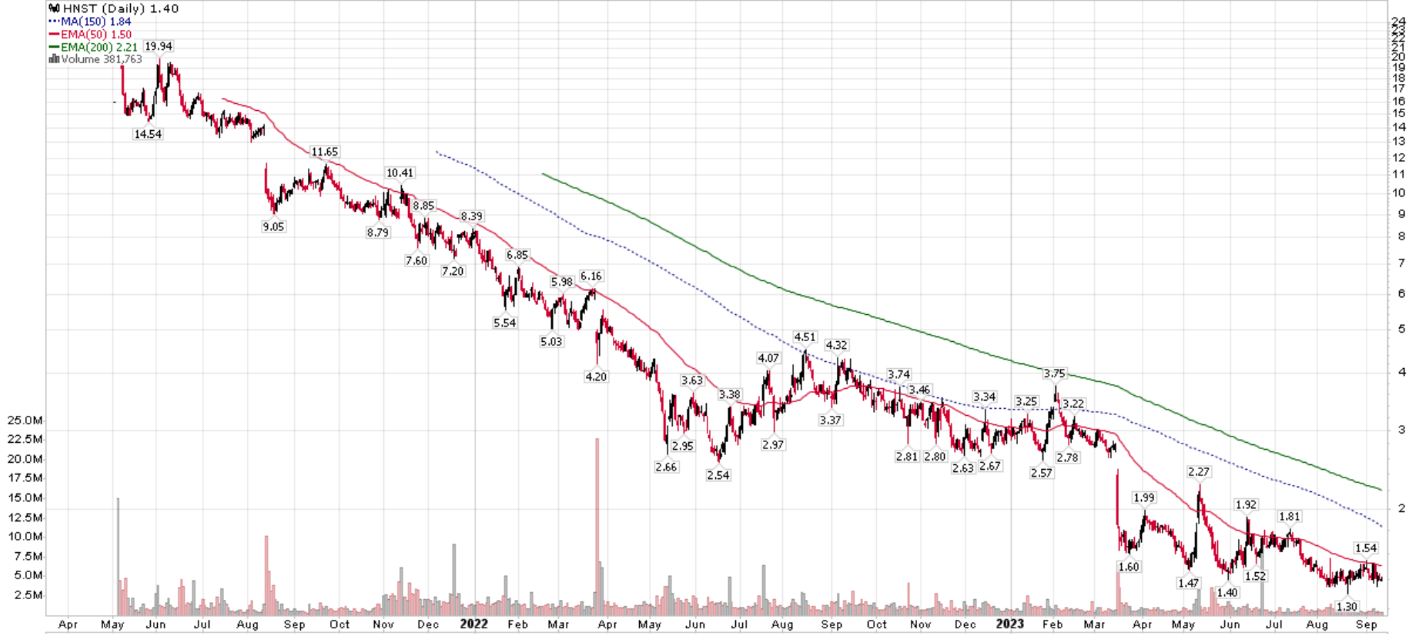Click the volume bars icon in legend

coord(53,59)
